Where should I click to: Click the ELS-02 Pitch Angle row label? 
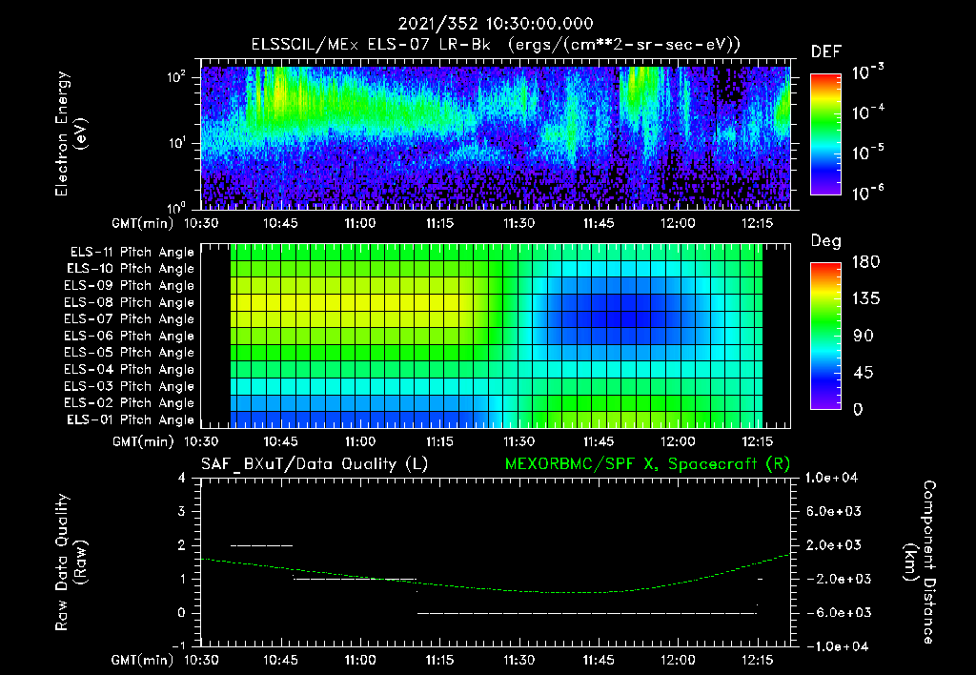[x=130, y=403]
